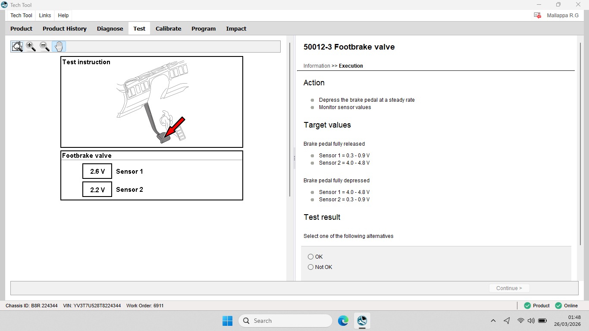This screenshot has height=331, width=589.
Task: Click the Sensor 1 value 2.6 V
Action: (x=97, y=171)
